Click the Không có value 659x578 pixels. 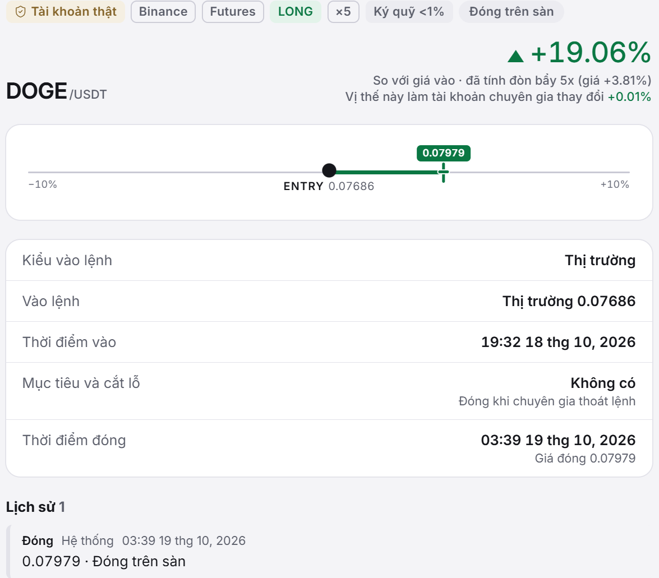603,383
